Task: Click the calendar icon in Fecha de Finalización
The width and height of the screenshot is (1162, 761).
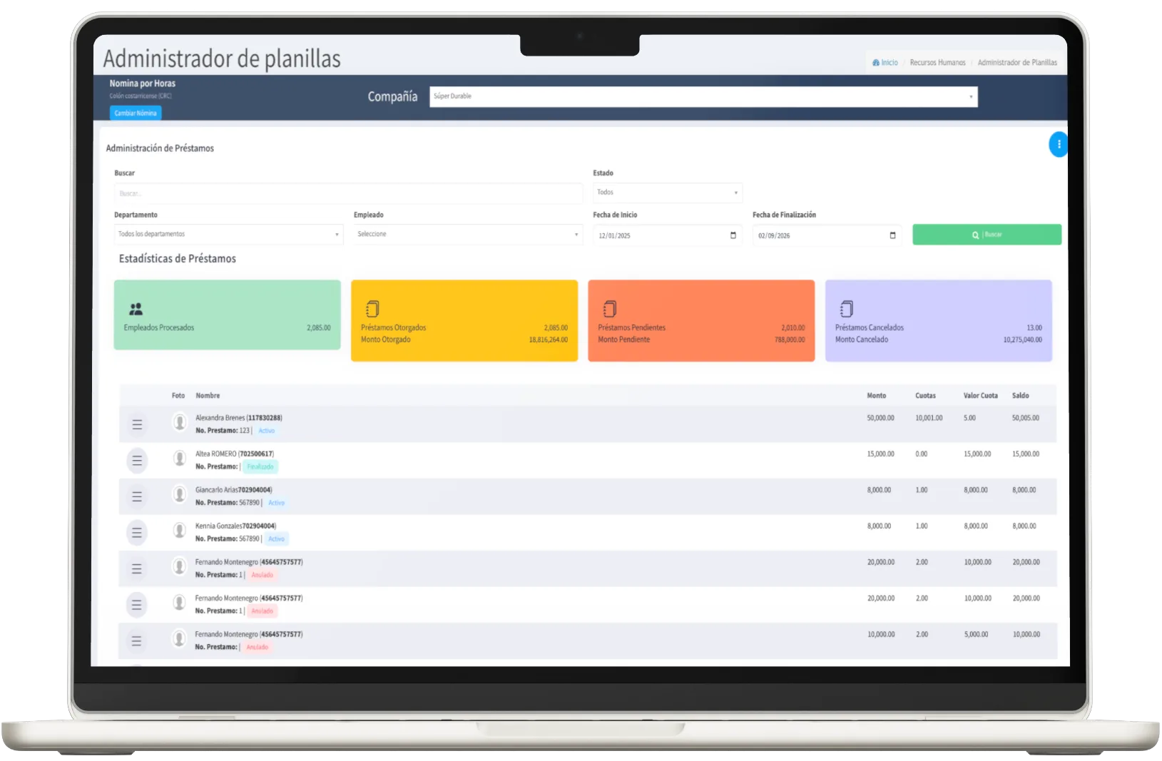Action: [892, 235]
